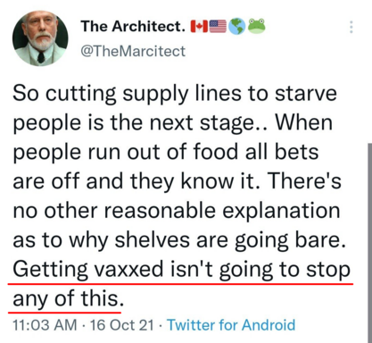Click the gray scrollbar on the right edge

tap(369, 243)
